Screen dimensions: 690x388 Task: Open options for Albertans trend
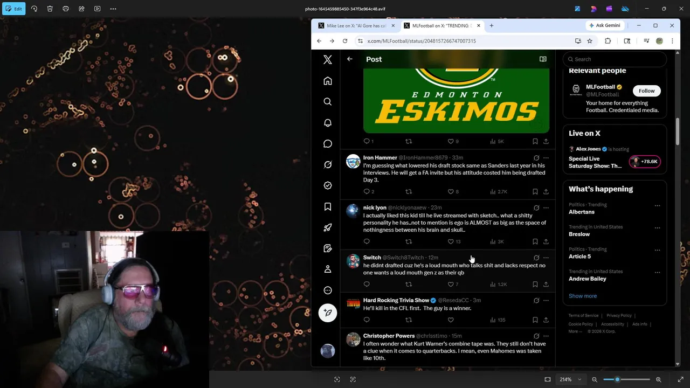click(x=657, y=206)
